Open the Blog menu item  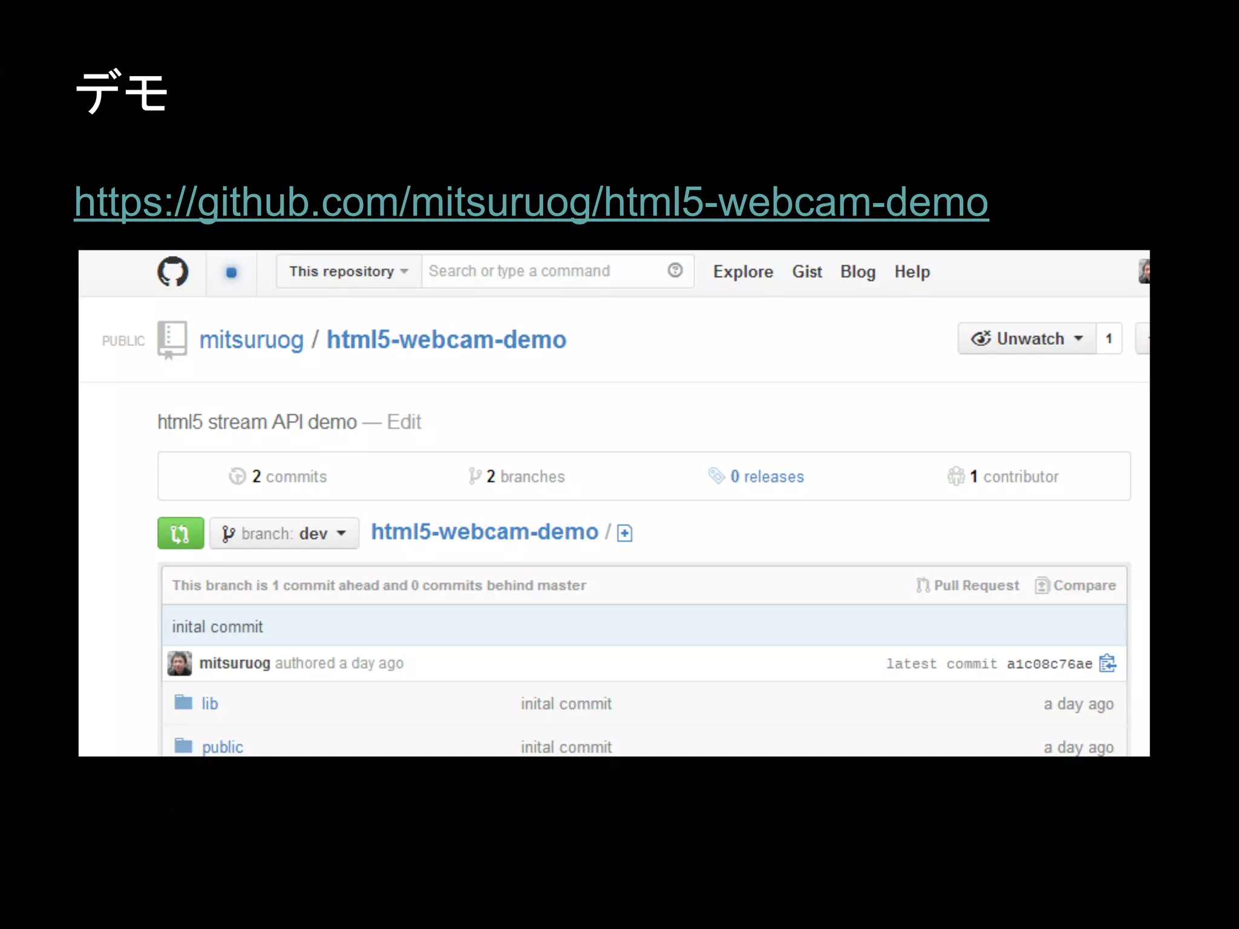click(x=858, y=272)
